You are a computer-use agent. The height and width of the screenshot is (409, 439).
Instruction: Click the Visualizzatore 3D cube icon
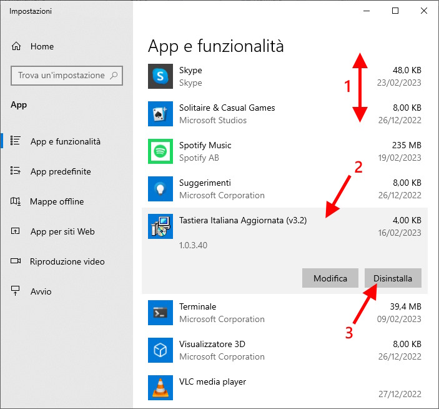pos(160,350)
